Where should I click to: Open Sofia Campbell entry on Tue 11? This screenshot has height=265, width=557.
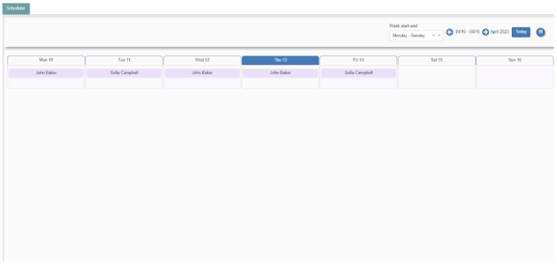pyautogui.click(x=124, y=73)
